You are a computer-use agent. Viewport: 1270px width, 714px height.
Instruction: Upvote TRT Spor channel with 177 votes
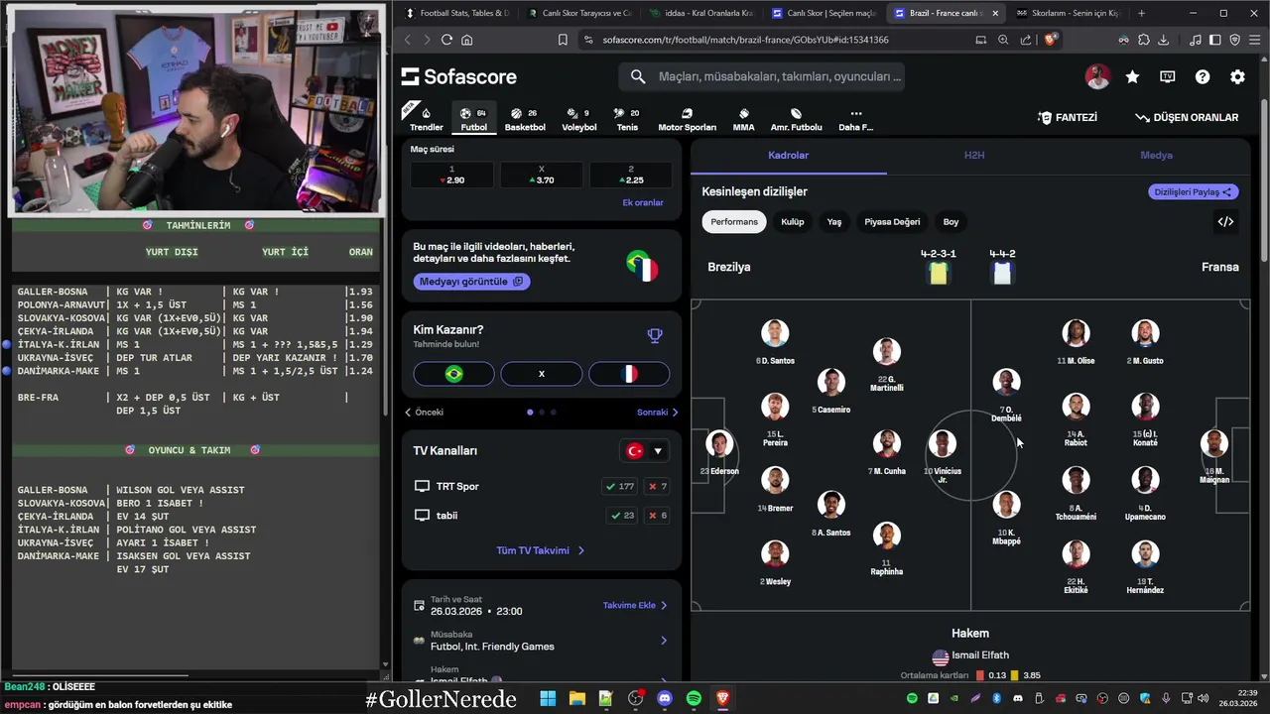(621, 487)
